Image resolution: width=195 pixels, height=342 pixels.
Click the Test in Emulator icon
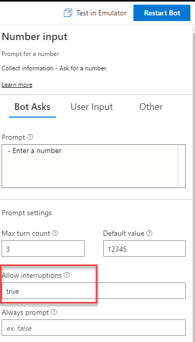(68, 13)
